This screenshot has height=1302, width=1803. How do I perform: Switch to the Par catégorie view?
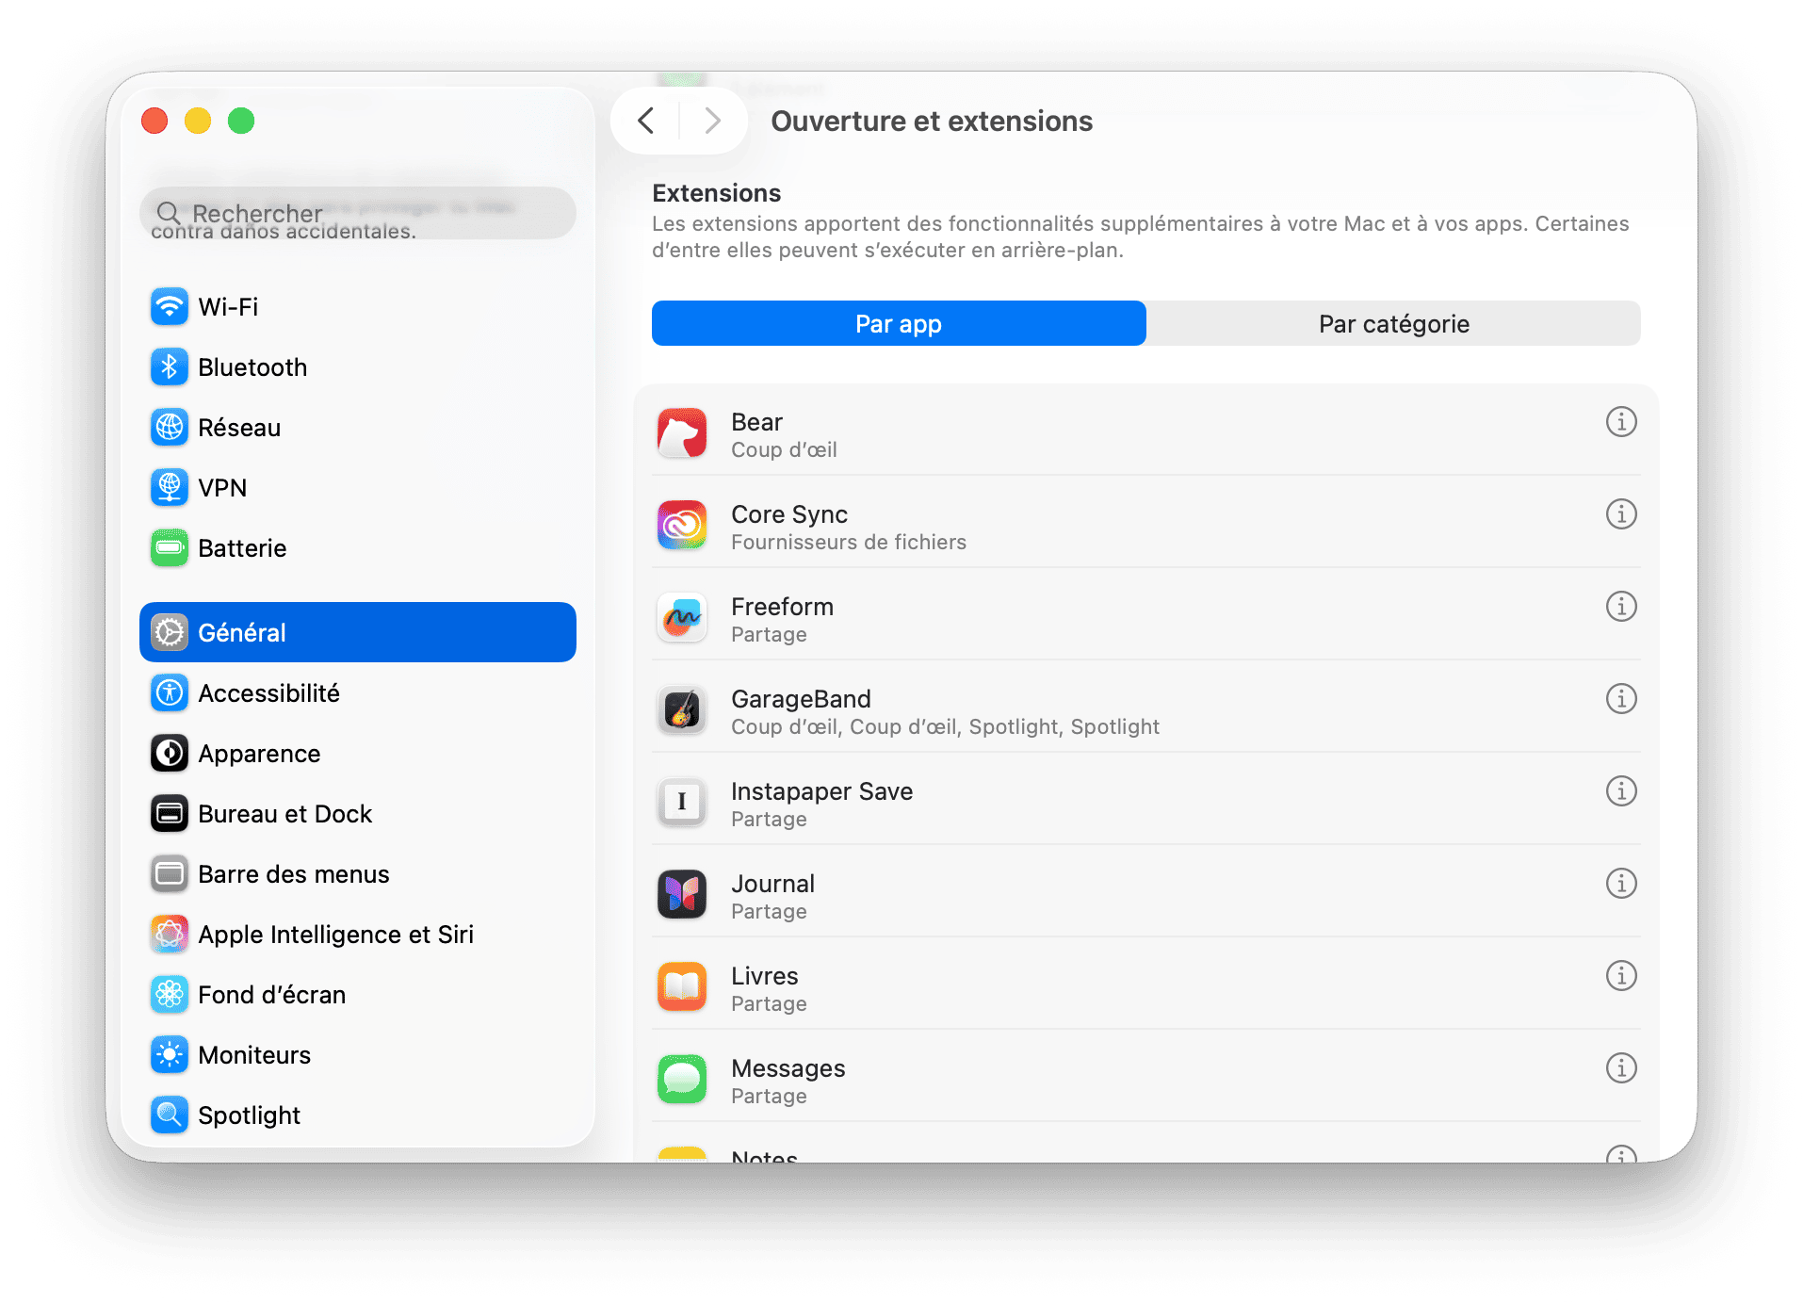click(x=1392, y=323)
